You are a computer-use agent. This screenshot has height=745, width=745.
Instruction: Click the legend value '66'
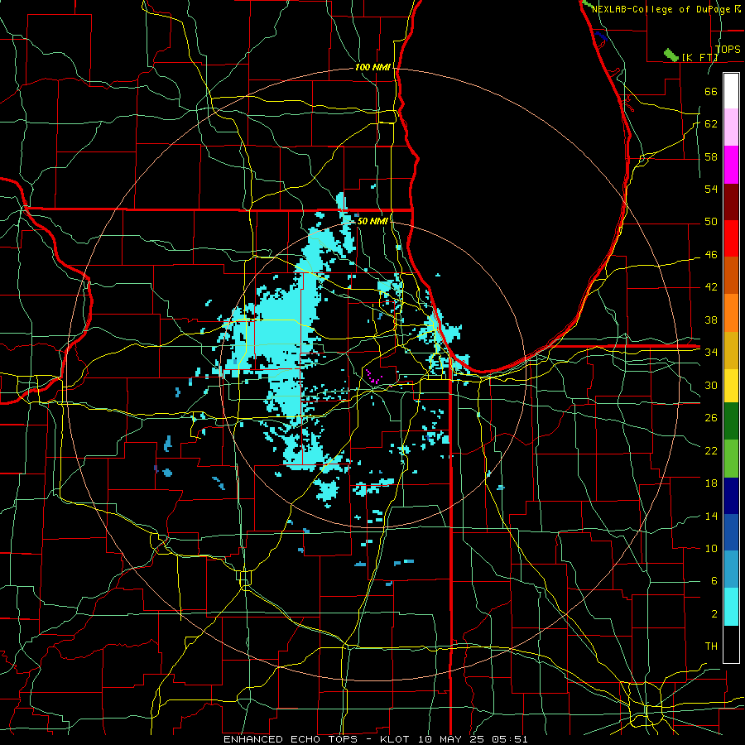point(711,91)
